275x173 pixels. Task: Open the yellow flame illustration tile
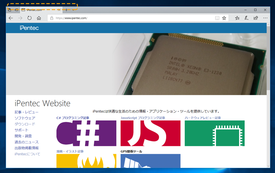click(86, 161)
